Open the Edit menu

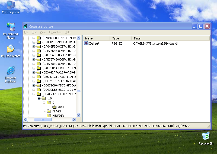click(x=34, y=32)
